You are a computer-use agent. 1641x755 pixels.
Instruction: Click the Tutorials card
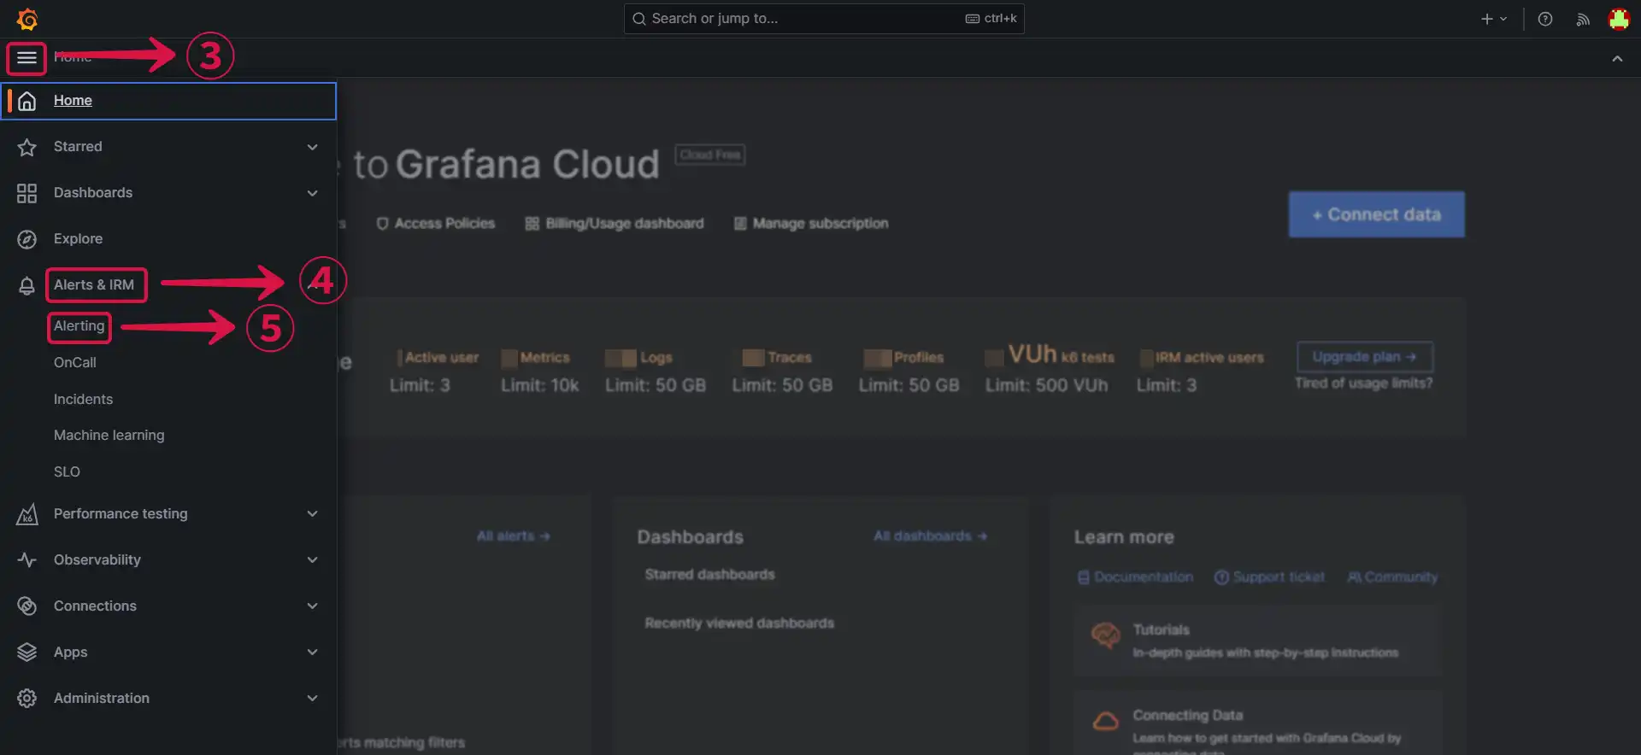click(x=1257, y=641)
